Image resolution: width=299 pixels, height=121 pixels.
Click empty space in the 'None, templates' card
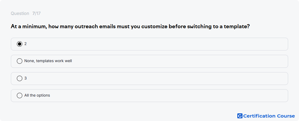pos(172,61)
